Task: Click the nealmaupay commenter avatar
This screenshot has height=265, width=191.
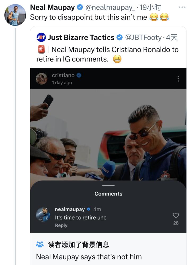Action: [x=43, y=215]
